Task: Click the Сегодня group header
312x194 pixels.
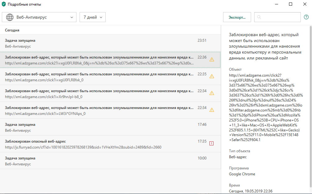Action: coord(12,30)
